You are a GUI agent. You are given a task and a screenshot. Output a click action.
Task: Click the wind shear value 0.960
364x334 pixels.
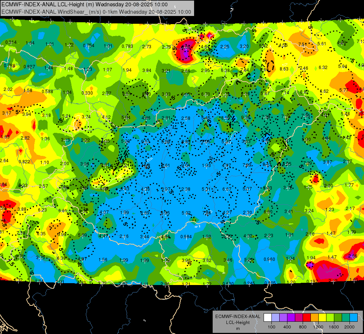(269, 259)
